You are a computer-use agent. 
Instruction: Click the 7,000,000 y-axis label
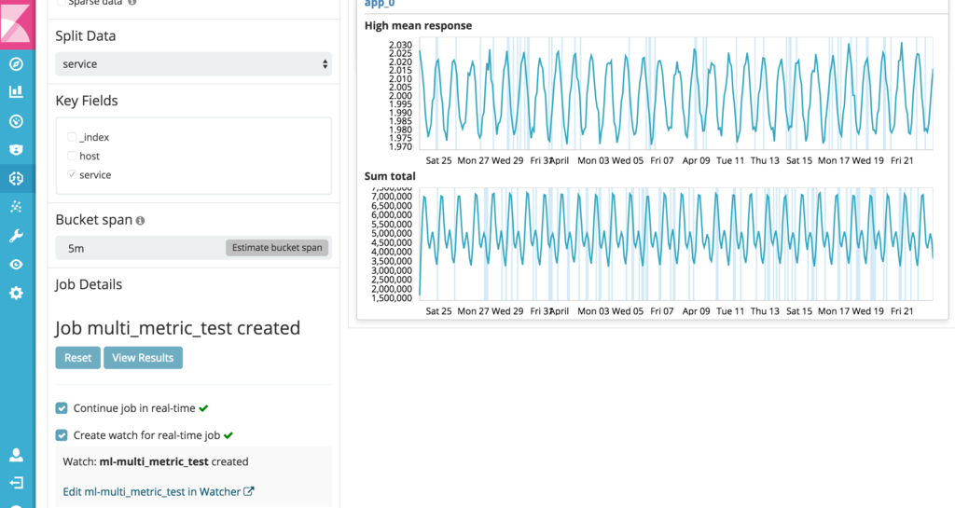tap(392, 197)
